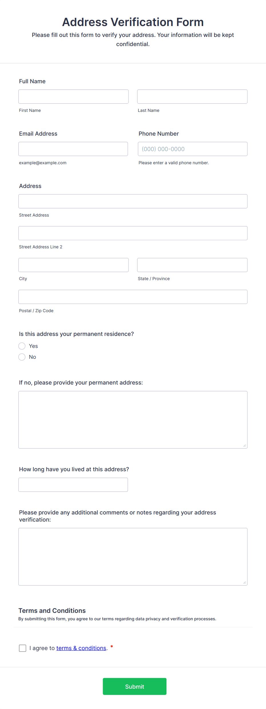Select No for permanent residence question

pyautogui.click(x=22, y=357)
